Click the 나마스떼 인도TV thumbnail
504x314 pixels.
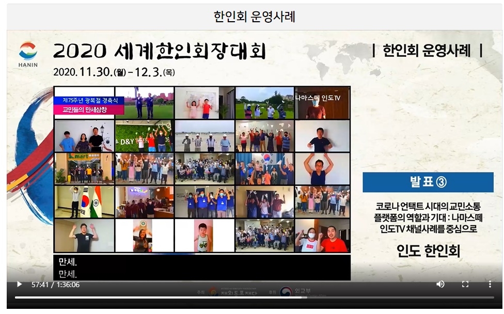[322, 103]
